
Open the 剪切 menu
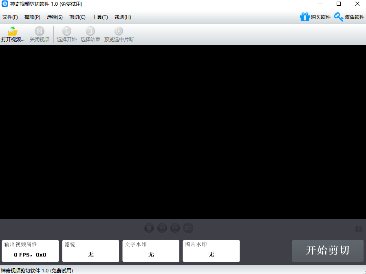click(x=77, y=17)
